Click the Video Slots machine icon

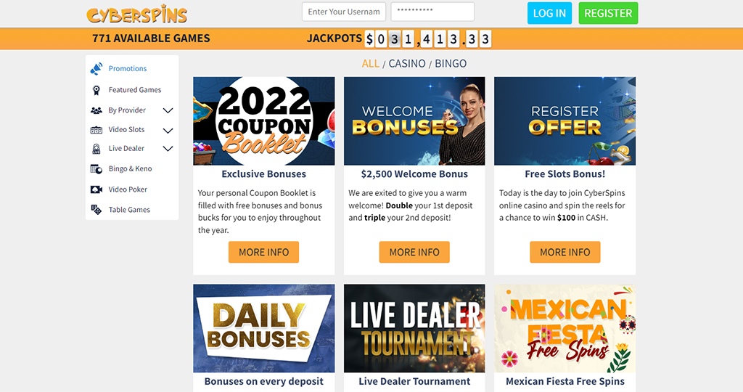[97, 130]
